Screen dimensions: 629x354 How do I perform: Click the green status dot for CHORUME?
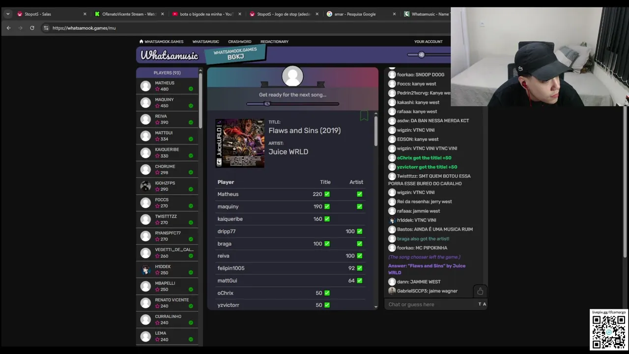(191, 173)
